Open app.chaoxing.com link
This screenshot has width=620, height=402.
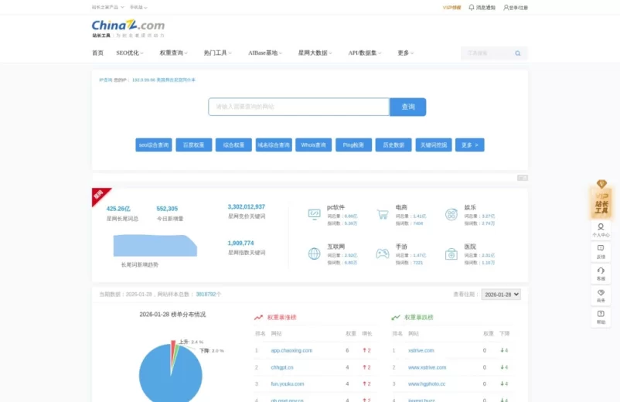point(291,351)
